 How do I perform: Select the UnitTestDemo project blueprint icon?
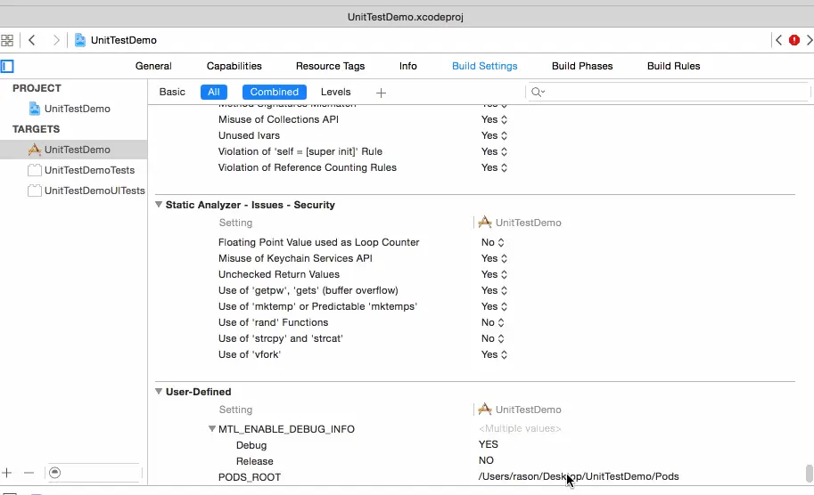coord(34,109)
